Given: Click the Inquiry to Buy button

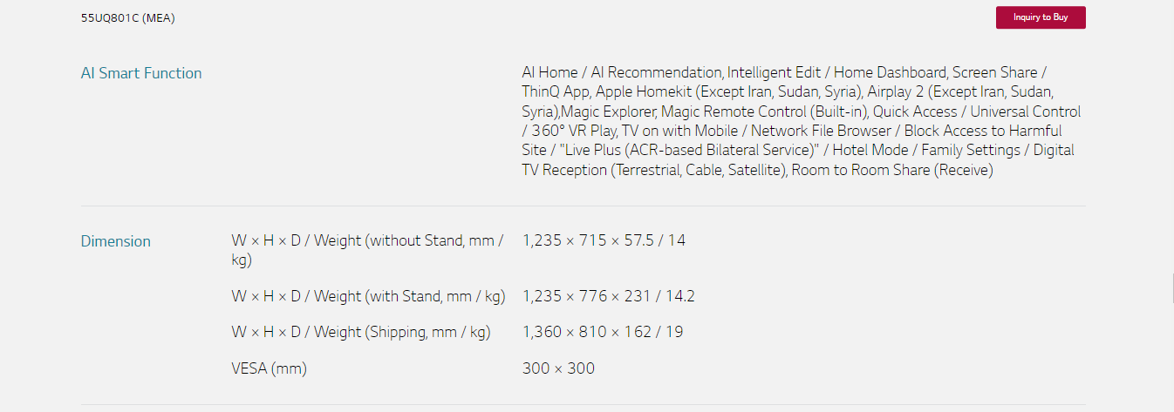Looking at the screenshot, I should pyautogui.click(x=1041, y=17).
